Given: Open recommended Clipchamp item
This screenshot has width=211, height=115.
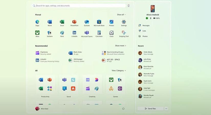Looking at the screenshot, I should [x=43, y=53].
